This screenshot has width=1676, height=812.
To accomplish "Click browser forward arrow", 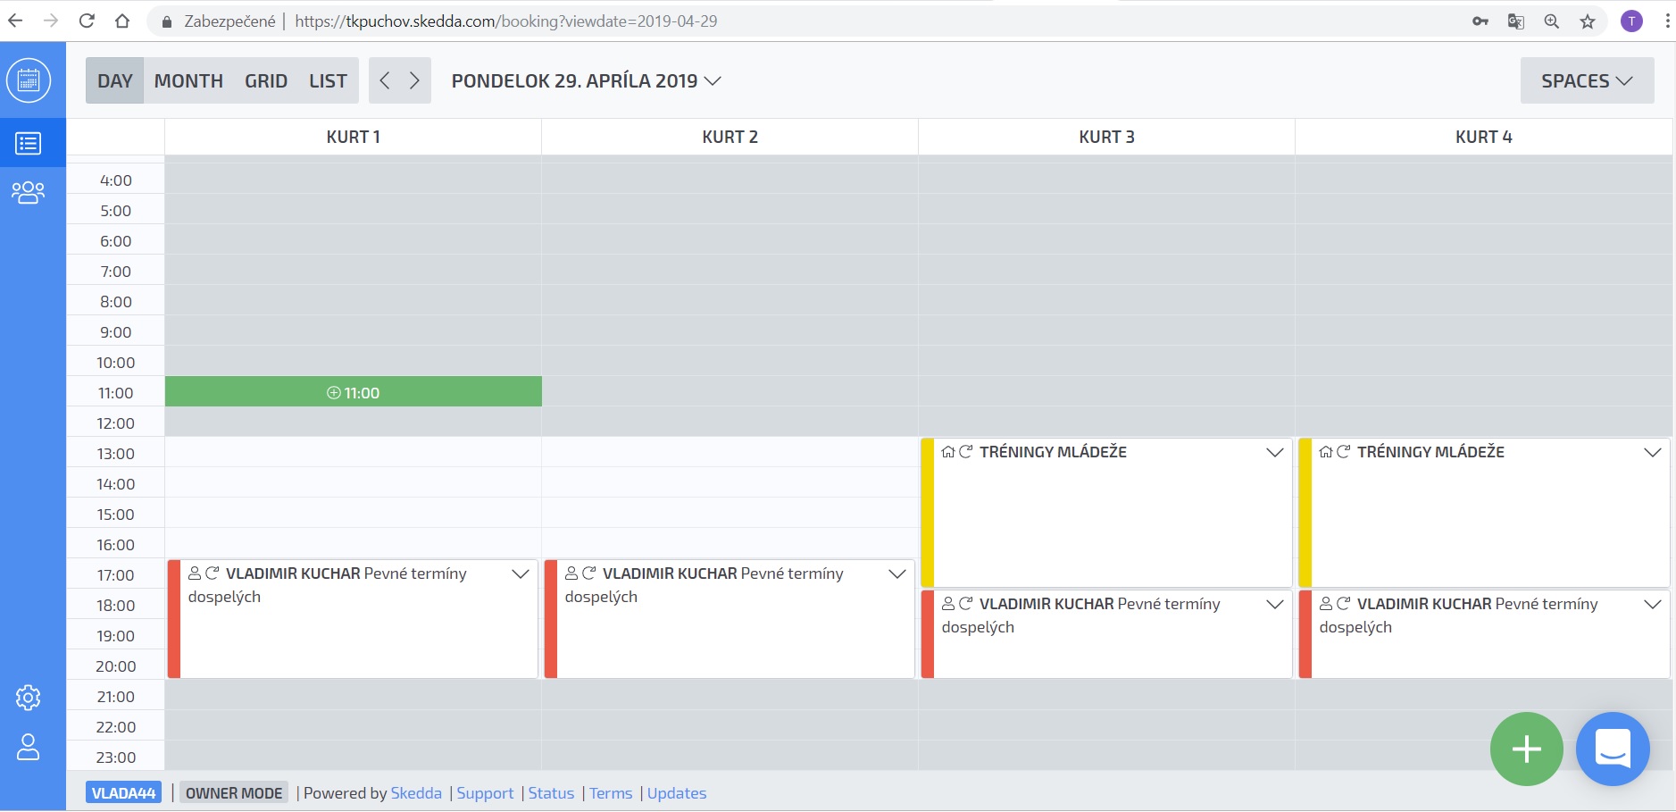I will 51,21.
